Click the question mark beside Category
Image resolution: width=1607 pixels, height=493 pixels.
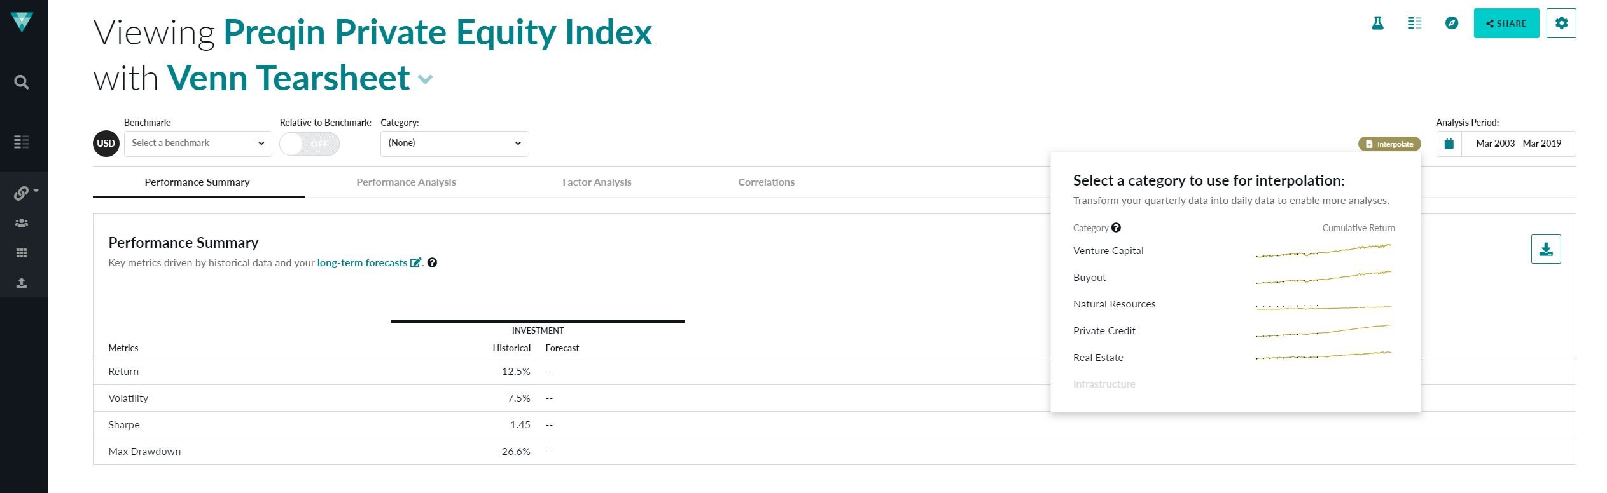click(1116, 227)
